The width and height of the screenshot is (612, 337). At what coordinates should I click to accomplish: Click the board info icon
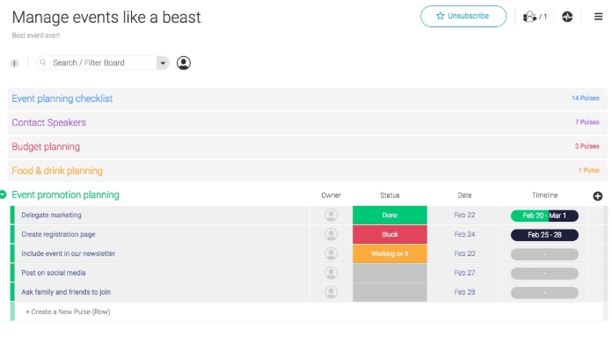click(14, 62)
